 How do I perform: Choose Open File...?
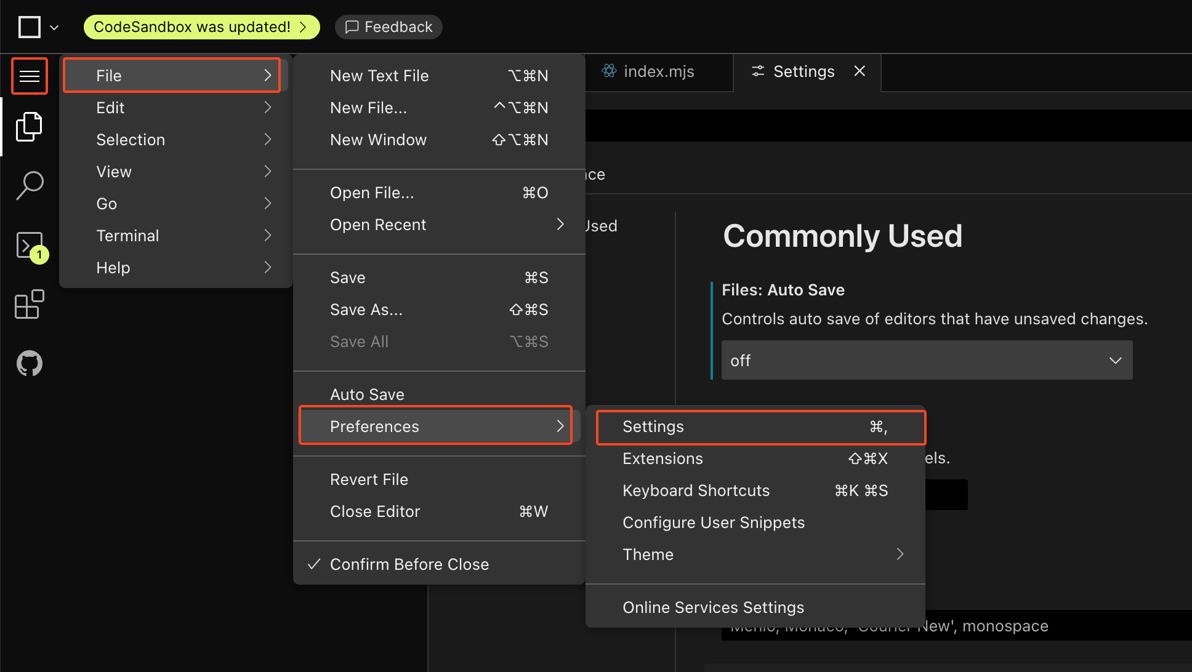click(439, 193)
